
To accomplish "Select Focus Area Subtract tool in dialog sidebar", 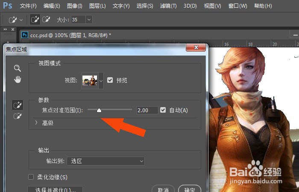I will point(18,116).
